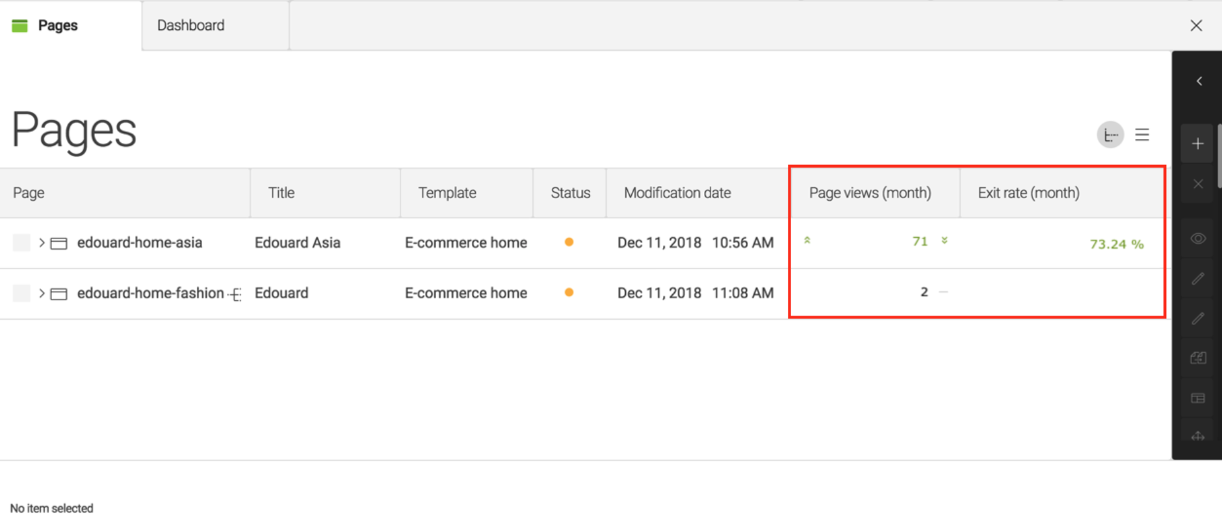Screen dimensions: 1222x525
Task: Click the No item selected status text
Action: coord(51,508)
